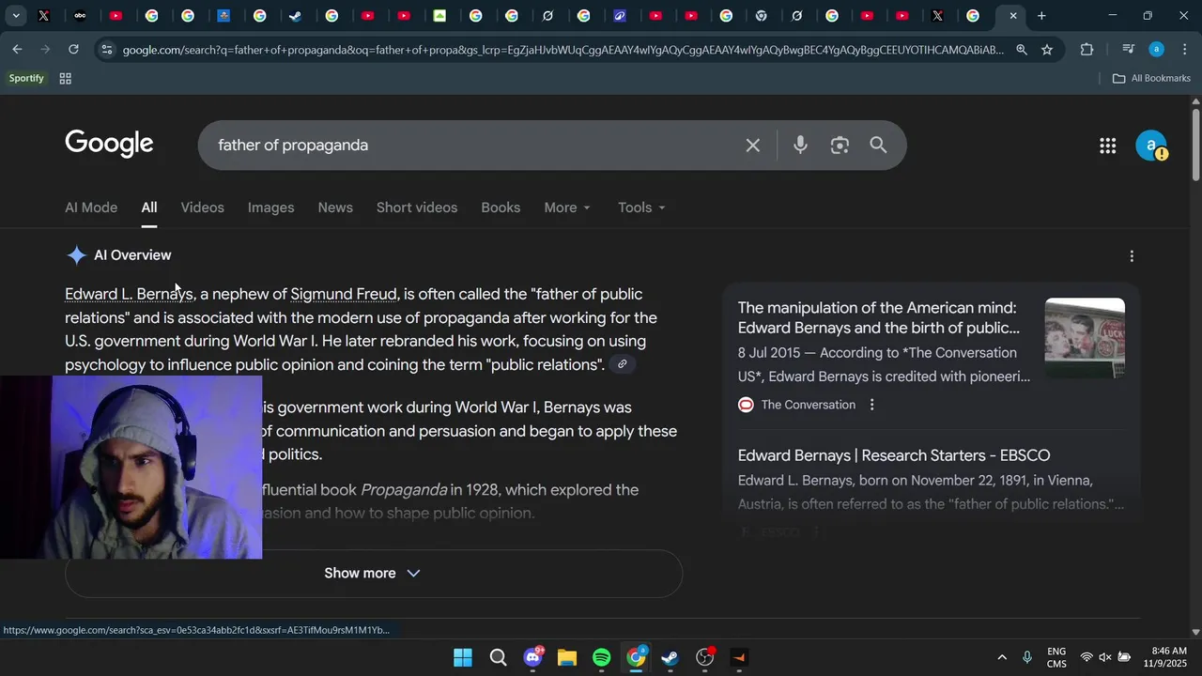Open AI Overview three-dot options
The image size is (1202, 676).
pos(1132,256)
